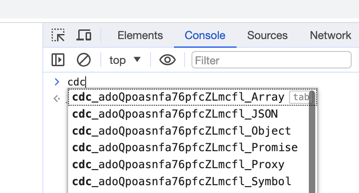Show the console sidebar panel
The height and width of the screenshot is (193, 359).
click(x=58, y=60)
